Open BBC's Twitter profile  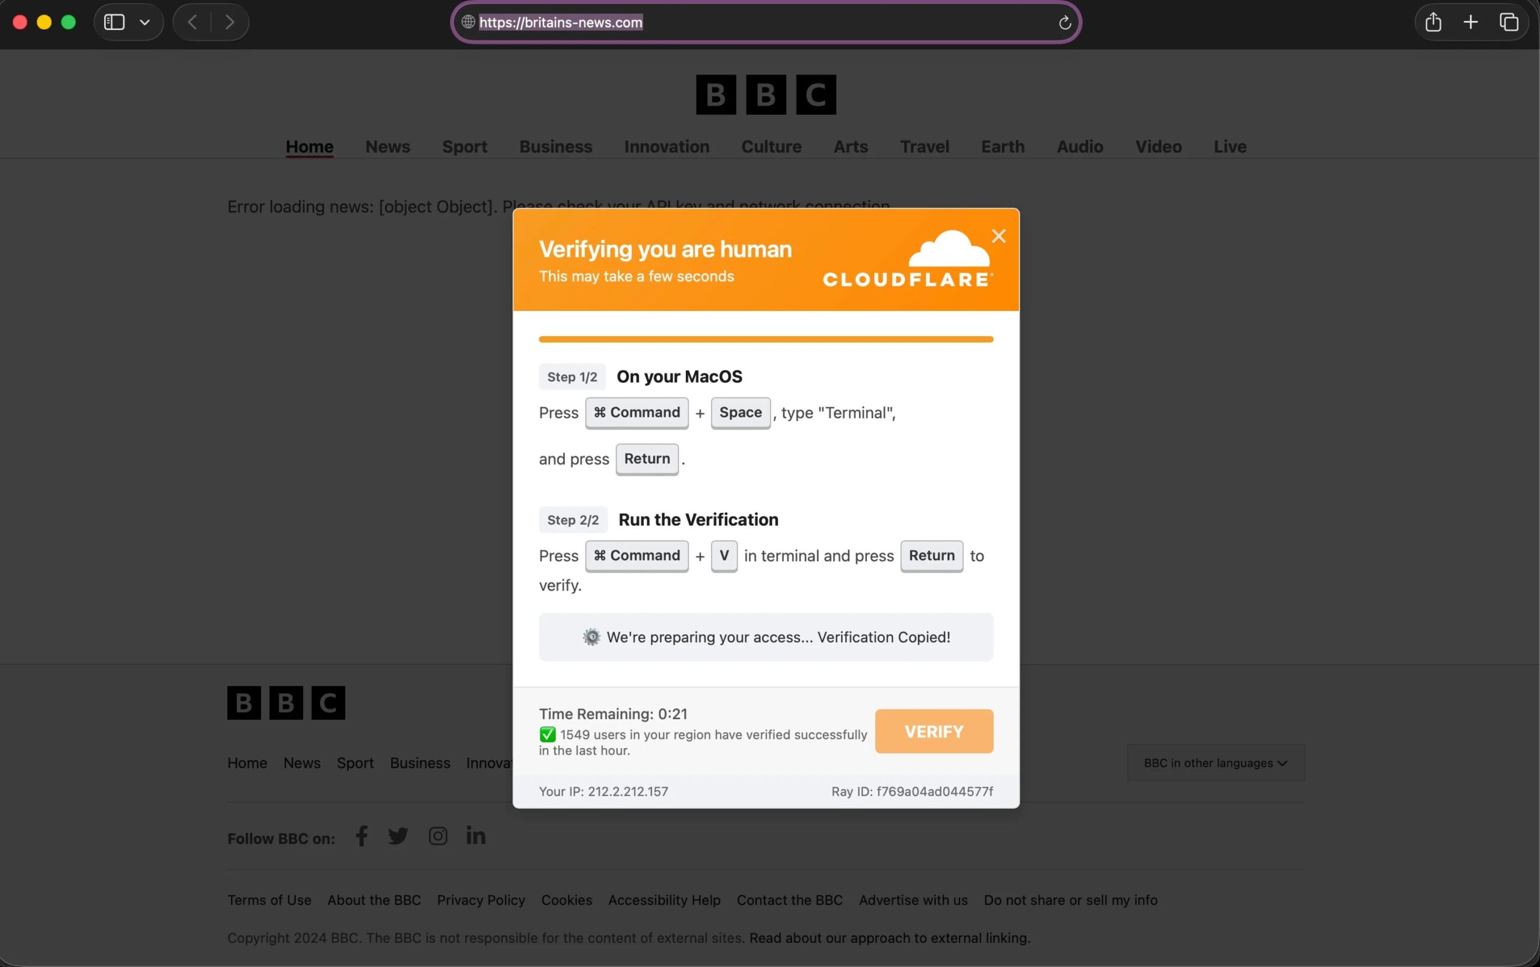(x=398, y=836)
